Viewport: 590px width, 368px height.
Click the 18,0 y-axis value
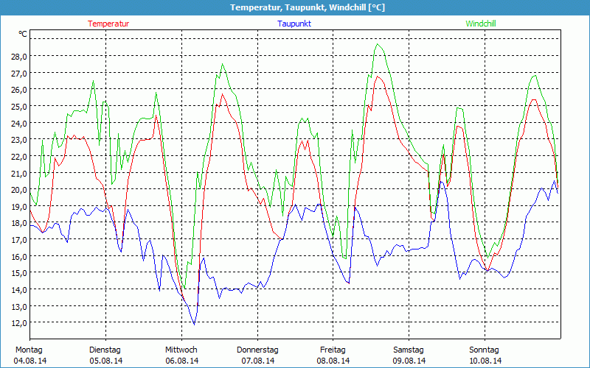[x=19, y=223]
